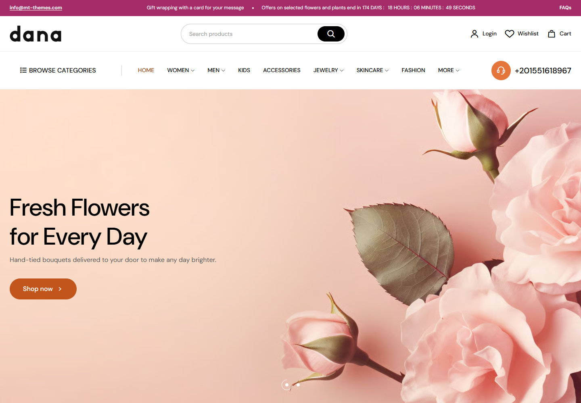This screenshot has height=403, width=581.
Task: Open the Women menu item
Action: point(178,70)
